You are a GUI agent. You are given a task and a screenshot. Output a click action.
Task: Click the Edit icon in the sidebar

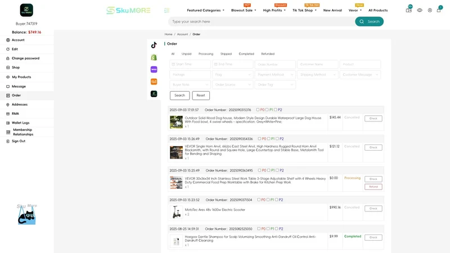(x=8, y=49)
